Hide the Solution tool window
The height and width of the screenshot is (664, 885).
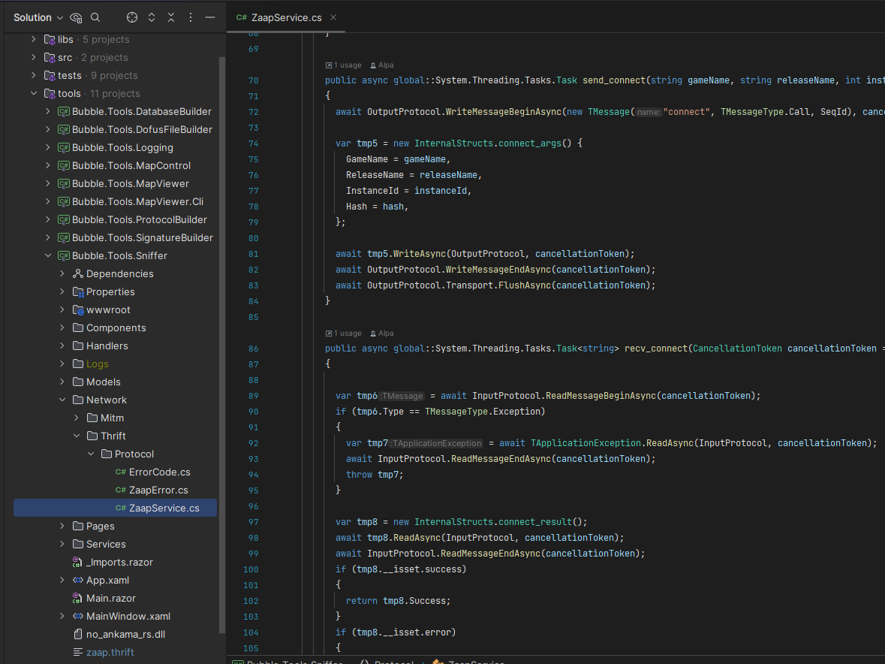coord(210,17)
